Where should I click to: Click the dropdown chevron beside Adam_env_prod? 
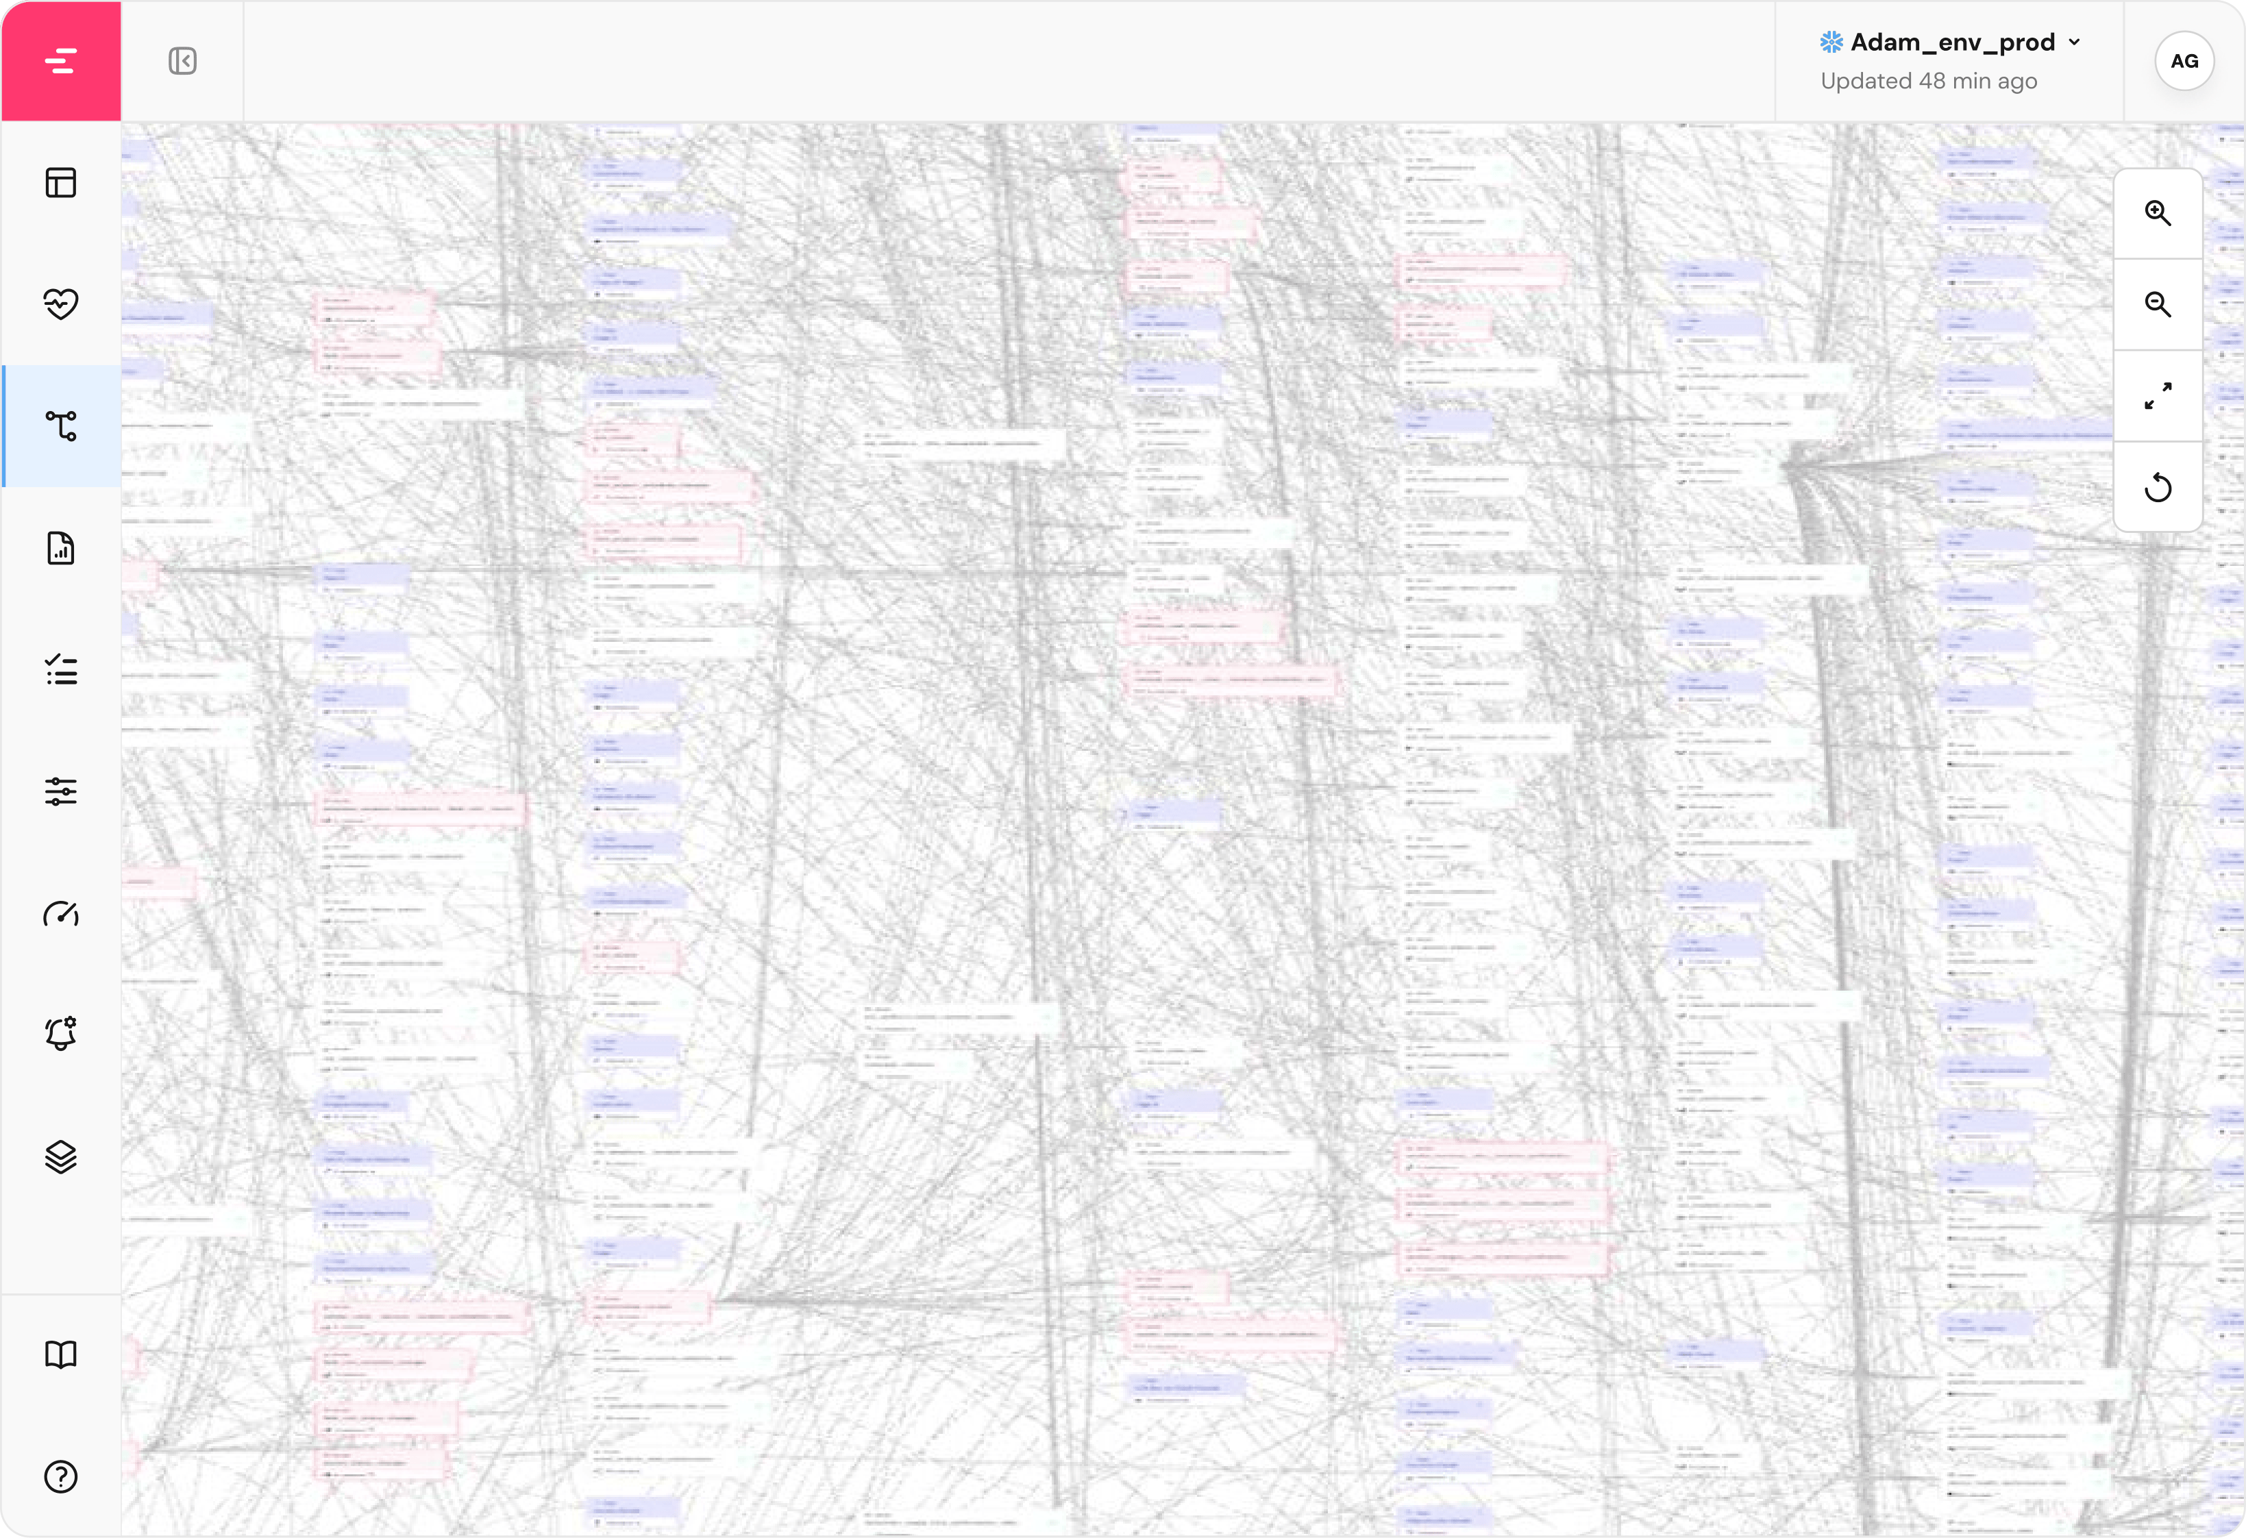2074,42
